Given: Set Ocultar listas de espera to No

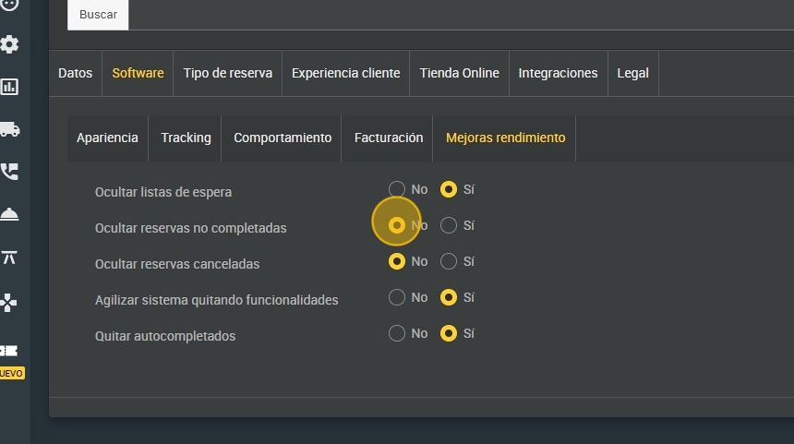Looking at the screenshot, I should (397, 189).
